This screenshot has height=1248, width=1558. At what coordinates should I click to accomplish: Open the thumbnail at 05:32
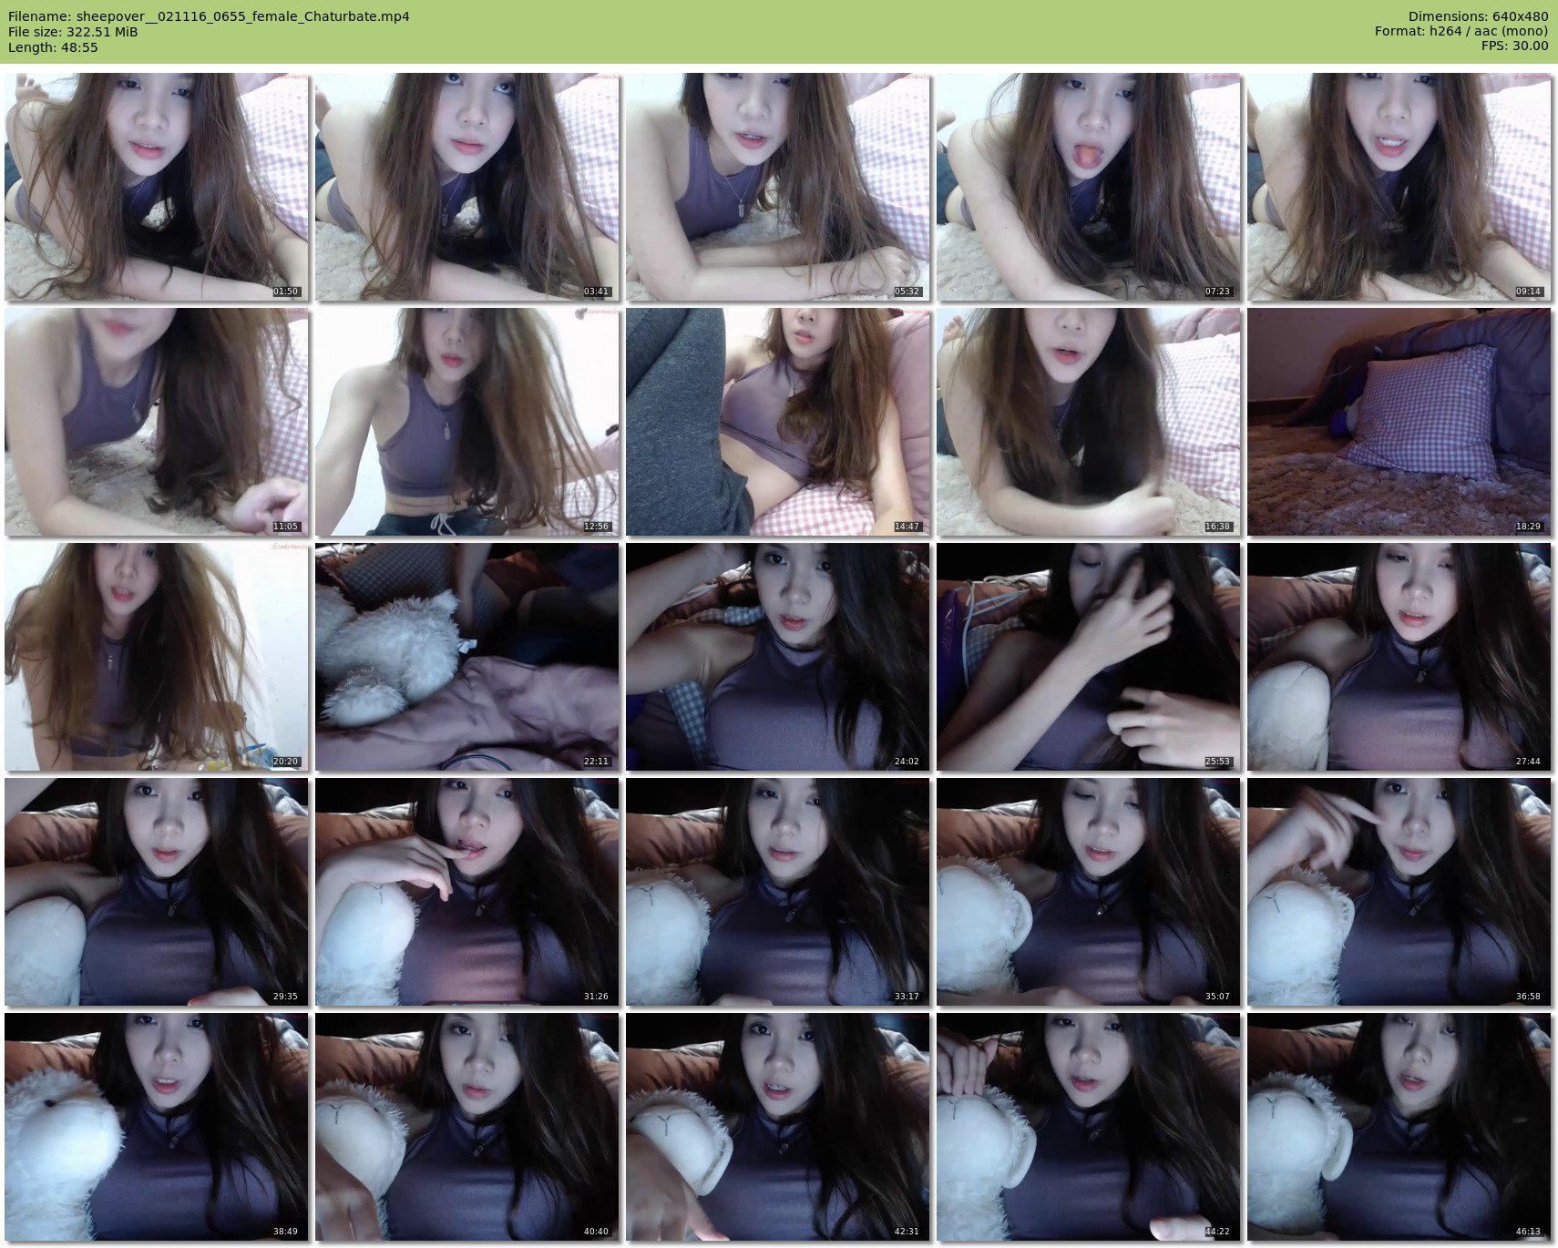tap(777, 187)
